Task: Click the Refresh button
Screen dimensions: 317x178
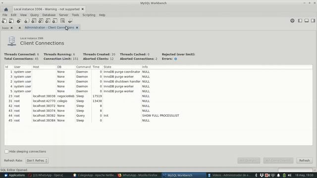Action: pyautogui.click(x=305, y=160)
